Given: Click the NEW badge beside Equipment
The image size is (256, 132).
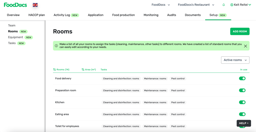Looking at the screenshot, I should point(29,37).
